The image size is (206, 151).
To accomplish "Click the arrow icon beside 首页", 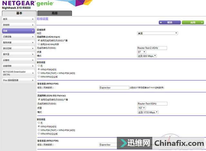I will pyautogui.click(x=33, y=19).
